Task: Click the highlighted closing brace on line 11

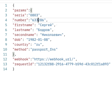Action: (x=13, y=54)
